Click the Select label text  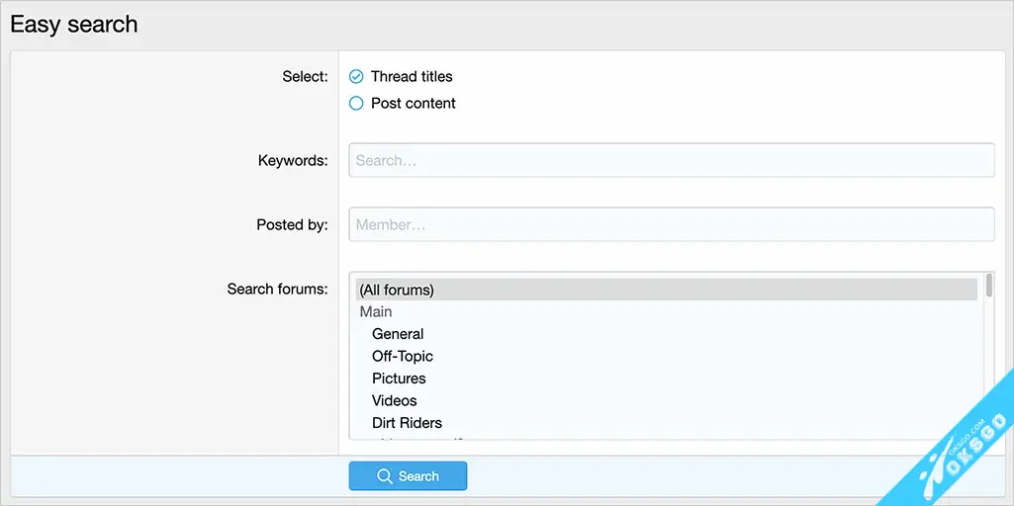point(305,76)
